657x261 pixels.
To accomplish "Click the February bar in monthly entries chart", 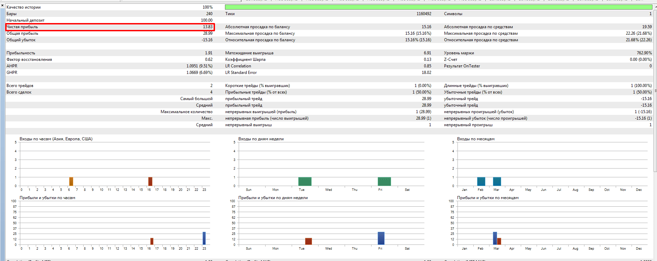I will point(481,182).
